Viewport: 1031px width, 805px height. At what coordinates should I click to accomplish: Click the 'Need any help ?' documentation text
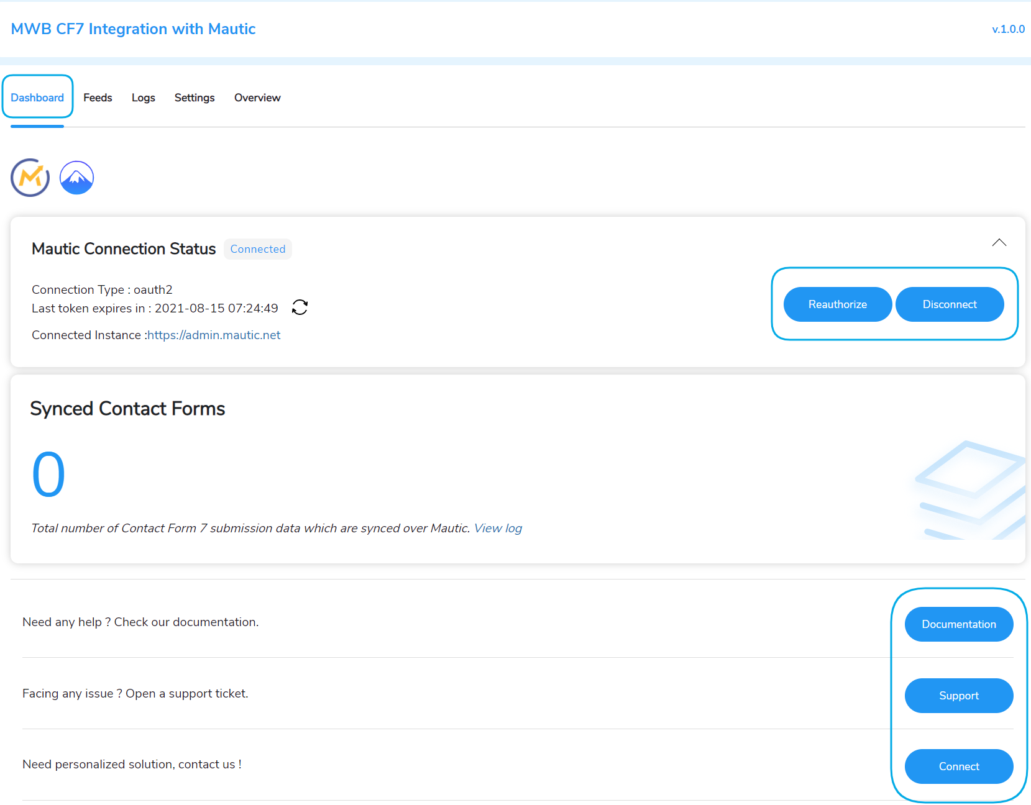[140, 622]
